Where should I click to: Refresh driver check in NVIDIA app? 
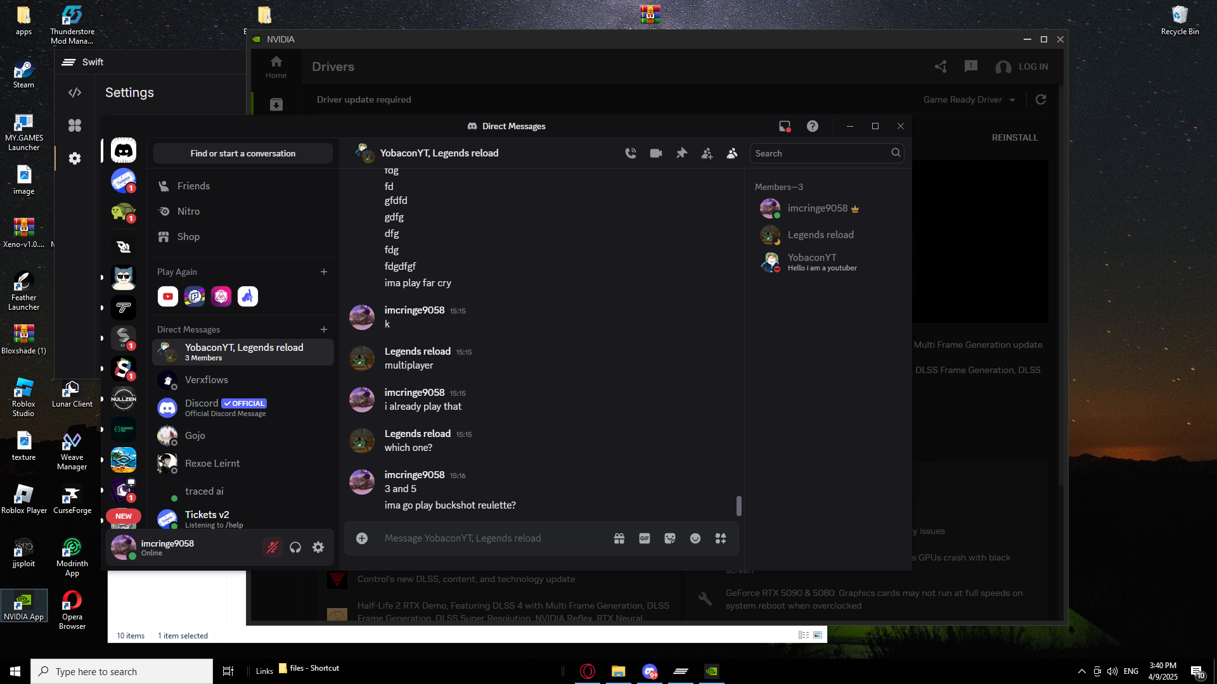coord(1041,99)
